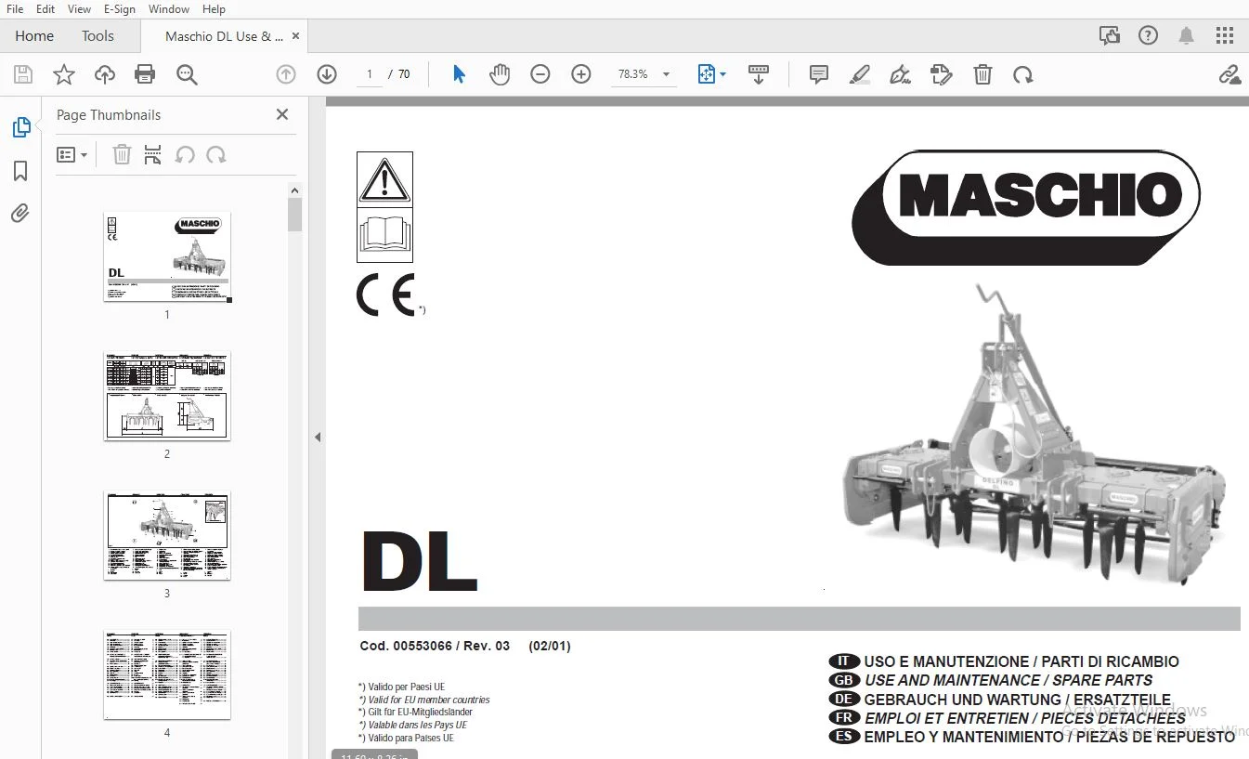Open the find text magnifier tool

click(x=187, y=75)
